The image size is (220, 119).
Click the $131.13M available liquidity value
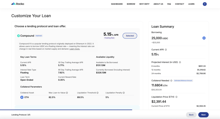101,65
